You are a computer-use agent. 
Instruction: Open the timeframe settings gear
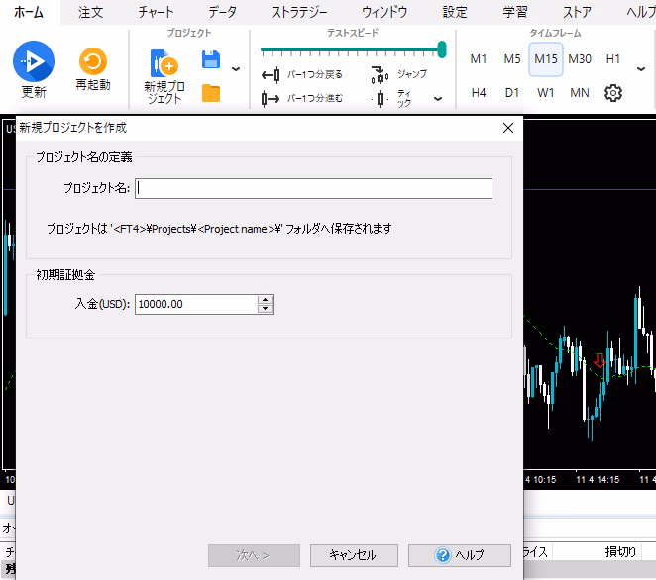pos(613,93)
